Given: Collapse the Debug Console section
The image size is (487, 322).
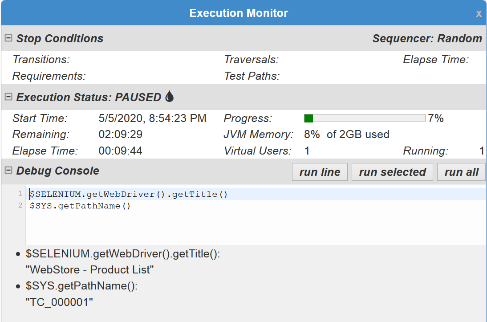Looking at the screenshot, I should click(8, 171).
